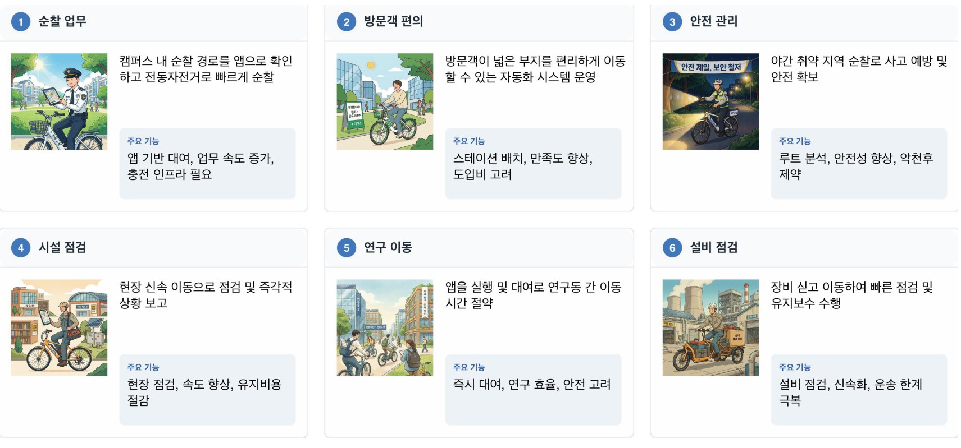
Task: Click the 안전 관리 card title
Action: tap(713, 21)
